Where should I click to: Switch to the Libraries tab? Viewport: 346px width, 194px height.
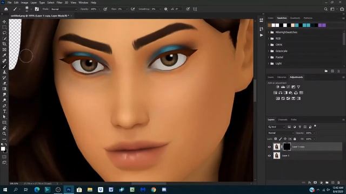point(282,77)
